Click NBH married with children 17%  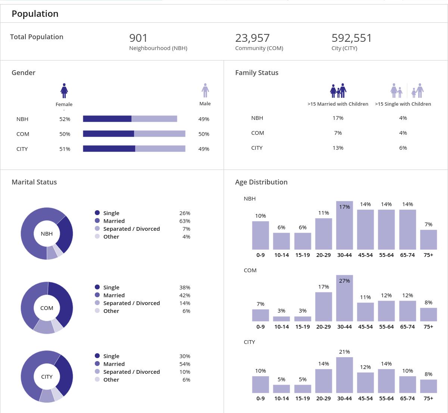[x=338, y=118]
